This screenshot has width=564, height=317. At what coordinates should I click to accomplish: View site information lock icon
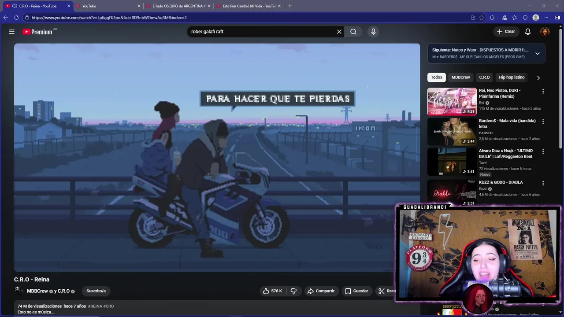click(x=27, y=18)
